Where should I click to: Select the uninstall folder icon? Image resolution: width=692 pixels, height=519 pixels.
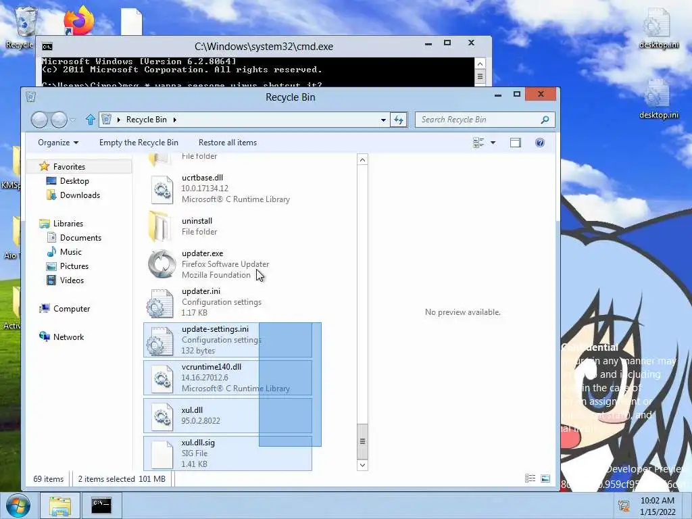(159, 226)
